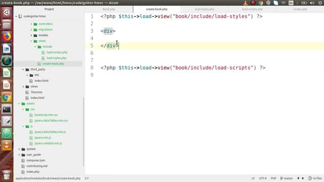
Task: Change PHP grammar in status bar
Action: click(x=273, y=178)
